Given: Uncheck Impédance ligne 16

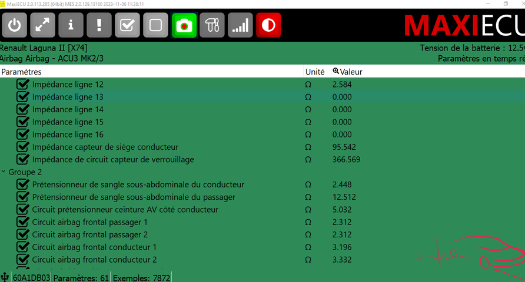Looking at the screenshot, I should click(x=23, y=135).
